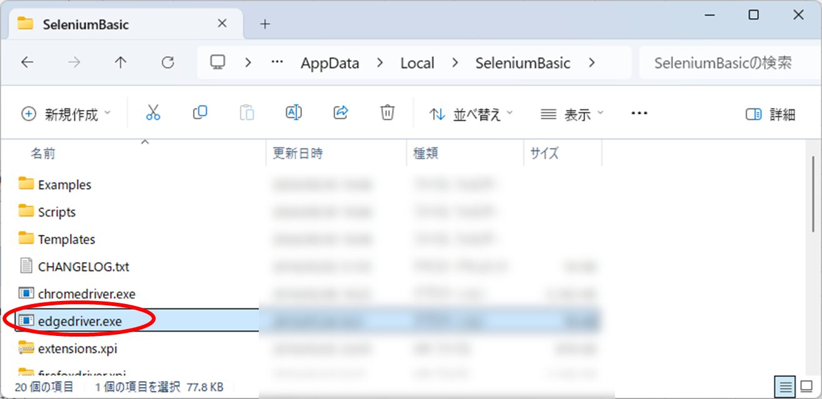822x399 pixels.
Task: Click the Rename icon in toolbar
Action: (x=294, y=113)
